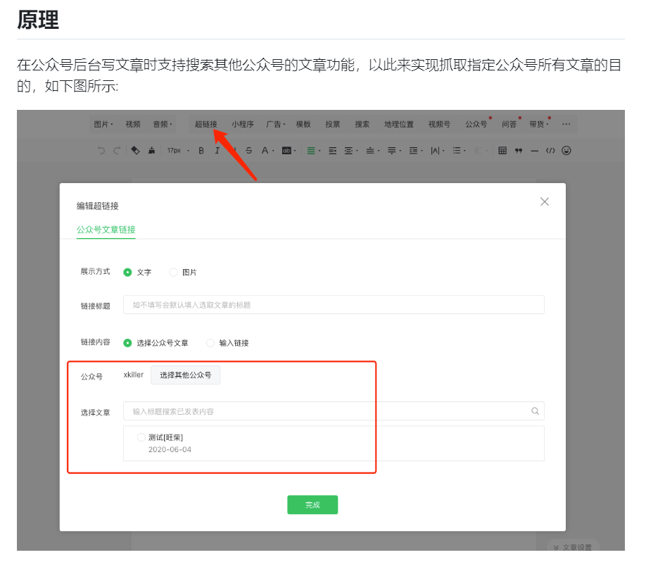
Task: Click the 链接标题 input field
Action: pyautogui.click(x=334, y=305)
